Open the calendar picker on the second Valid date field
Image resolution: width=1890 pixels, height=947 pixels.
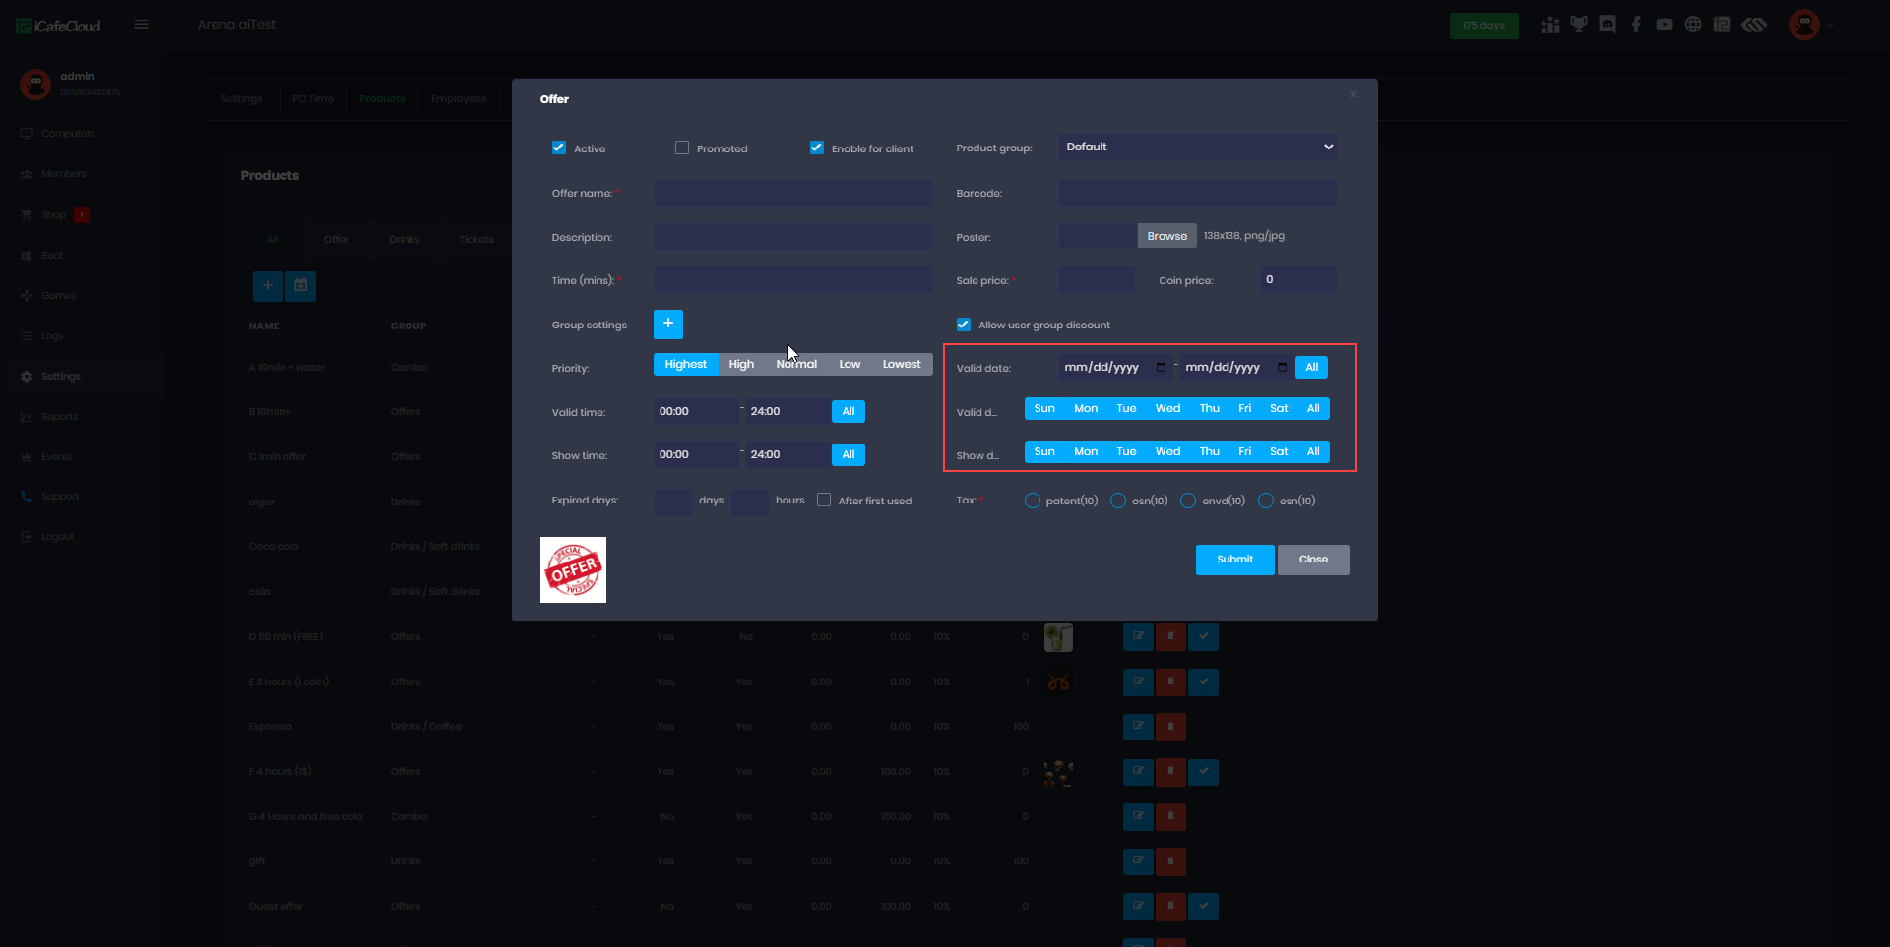point(1283,367)
